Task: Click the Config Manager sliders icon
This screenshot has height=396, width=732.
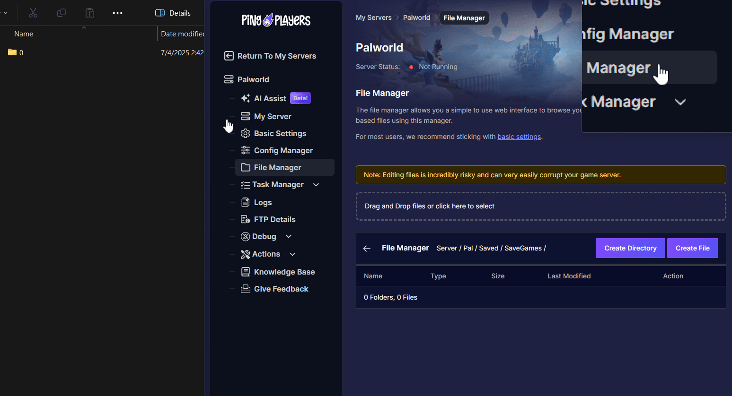Action: click(246, 150)
